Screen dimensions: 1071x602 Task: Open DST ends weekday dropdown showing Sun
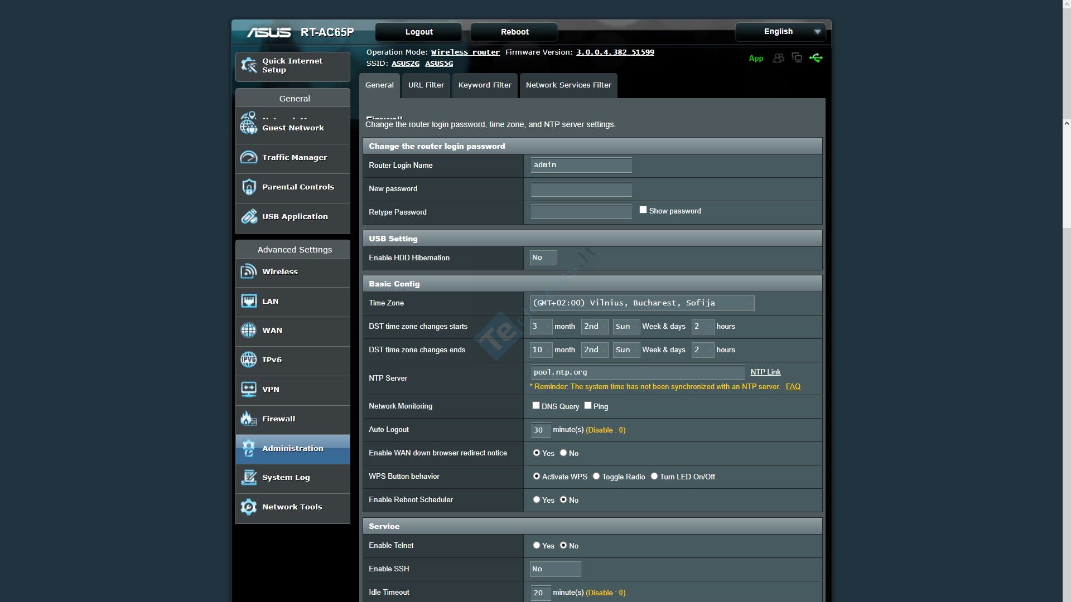(626, 350)
